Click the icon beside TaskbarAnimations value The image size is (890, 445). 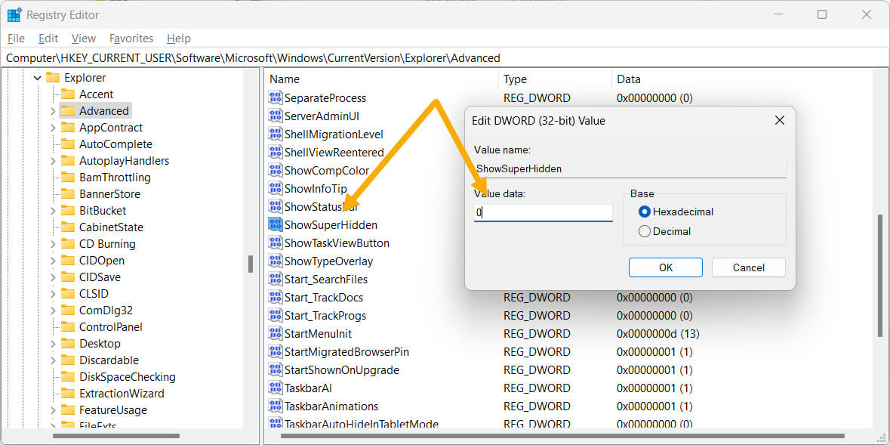pyautogui.click(x=276, y=406)
